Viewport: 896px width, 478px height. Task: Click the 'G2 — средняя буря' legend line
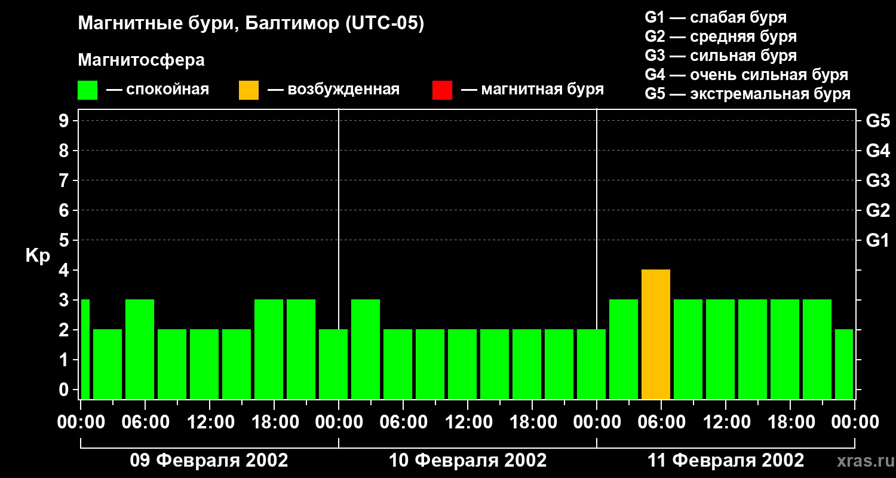pyautogui.click(x=720, y=36)
